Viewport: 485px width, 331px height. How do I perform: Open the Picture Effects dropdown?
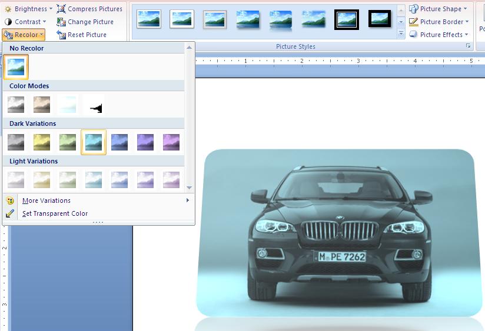tap(439, 35)
